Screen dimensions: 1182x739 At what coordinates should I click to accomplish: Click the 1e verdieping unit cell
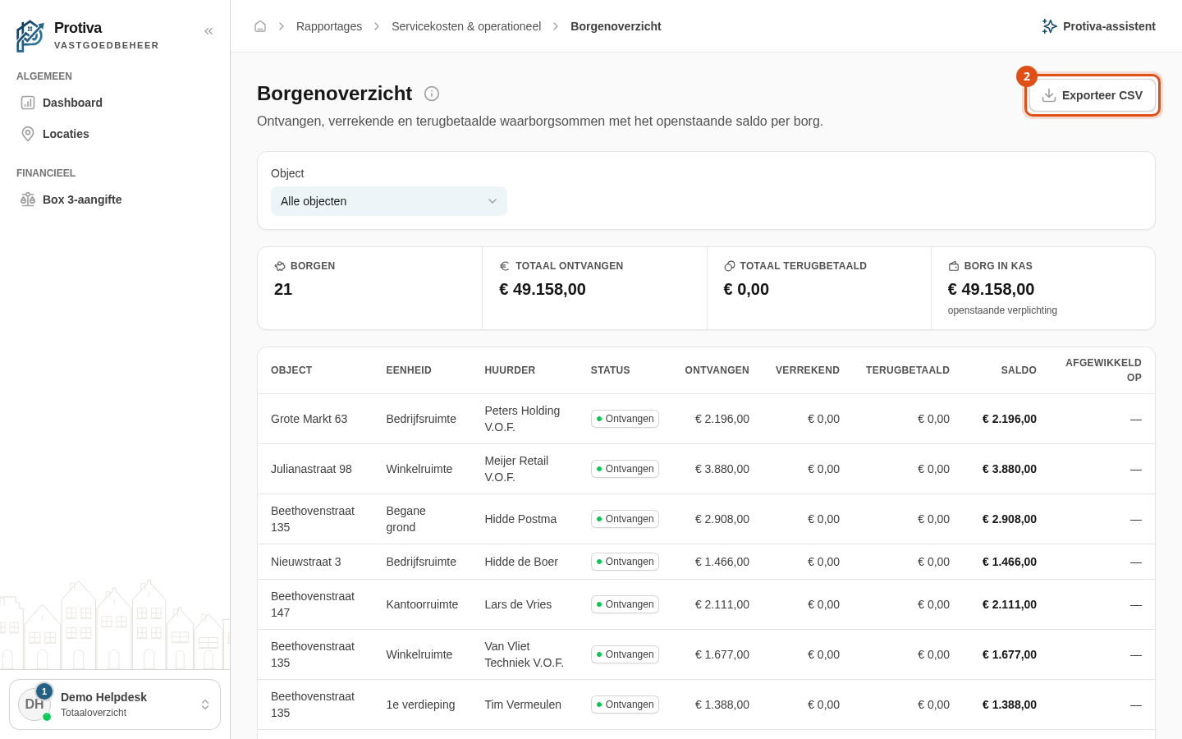(x=420, y=705)
